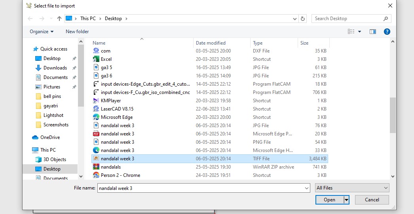Select nandalal week 3 TIFF file
This screenshot has width=414, height=214.
point(210,159)
